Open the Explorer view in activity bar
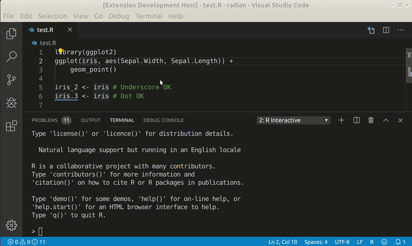The image size is (412, 246). [11, 33]
